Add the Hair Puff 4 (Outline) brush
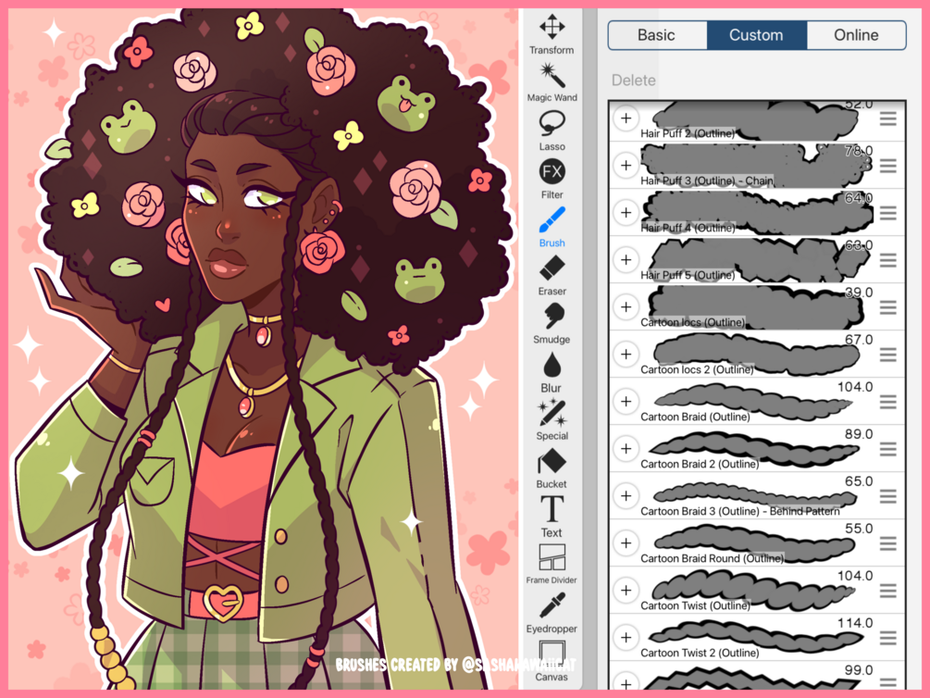 [626, 213]
